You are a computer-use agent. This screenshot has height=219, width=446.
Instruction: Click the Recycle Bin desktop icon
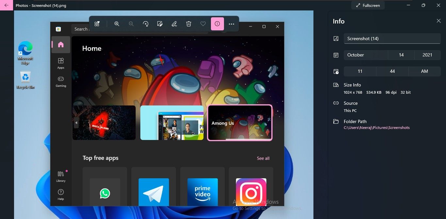click(x=25, y=80)
